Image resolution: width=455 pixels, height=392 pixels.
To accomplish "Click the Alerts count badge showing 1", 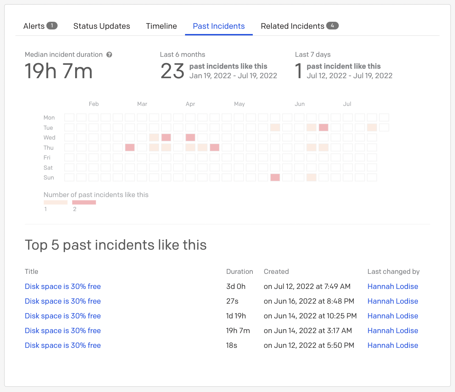I will coord(52,26).
